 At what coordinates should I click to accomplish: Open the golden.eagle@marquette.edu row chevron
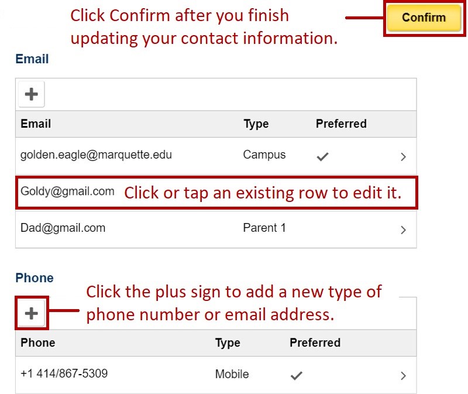[403, 157]
